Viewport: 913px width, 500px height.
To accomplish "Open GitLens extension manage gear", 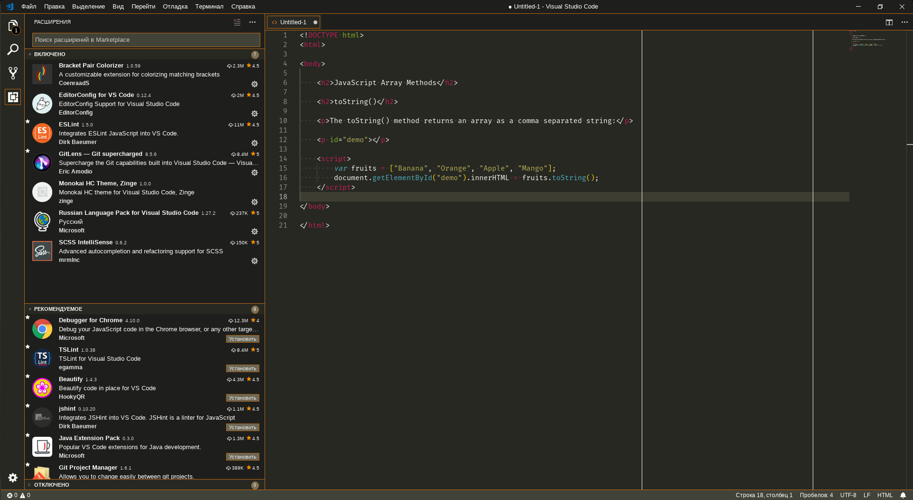I will point(255,173).
